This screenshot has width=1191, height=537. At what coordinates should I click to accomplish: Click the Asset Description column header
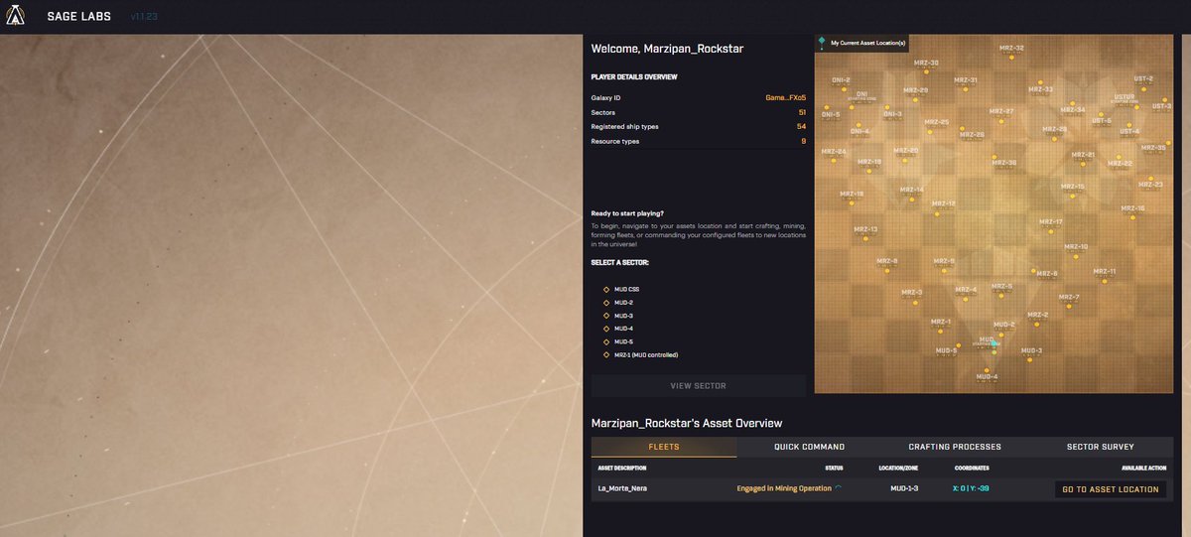coord(621,467)
